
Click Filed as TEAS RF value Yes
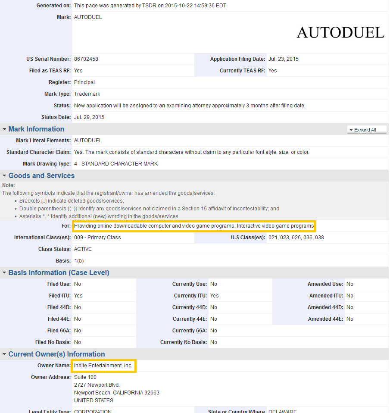point(78,71)
